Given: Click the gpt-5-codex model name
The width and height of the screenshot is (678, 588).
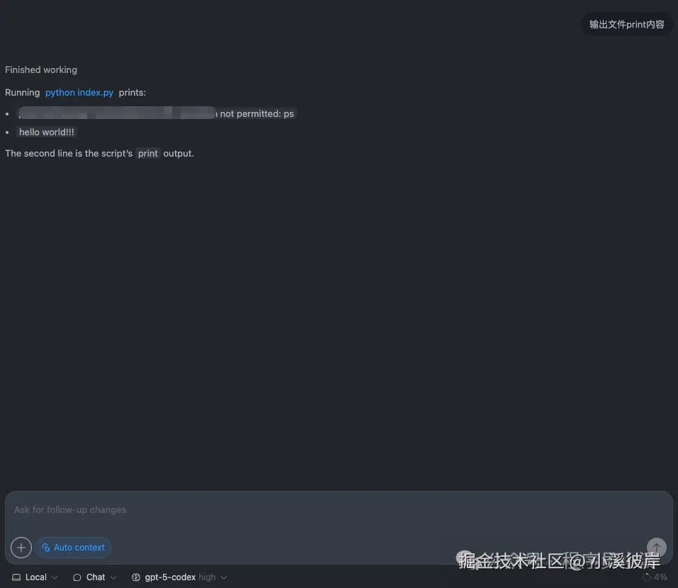Looking at the screenshot, I should 170,577.
